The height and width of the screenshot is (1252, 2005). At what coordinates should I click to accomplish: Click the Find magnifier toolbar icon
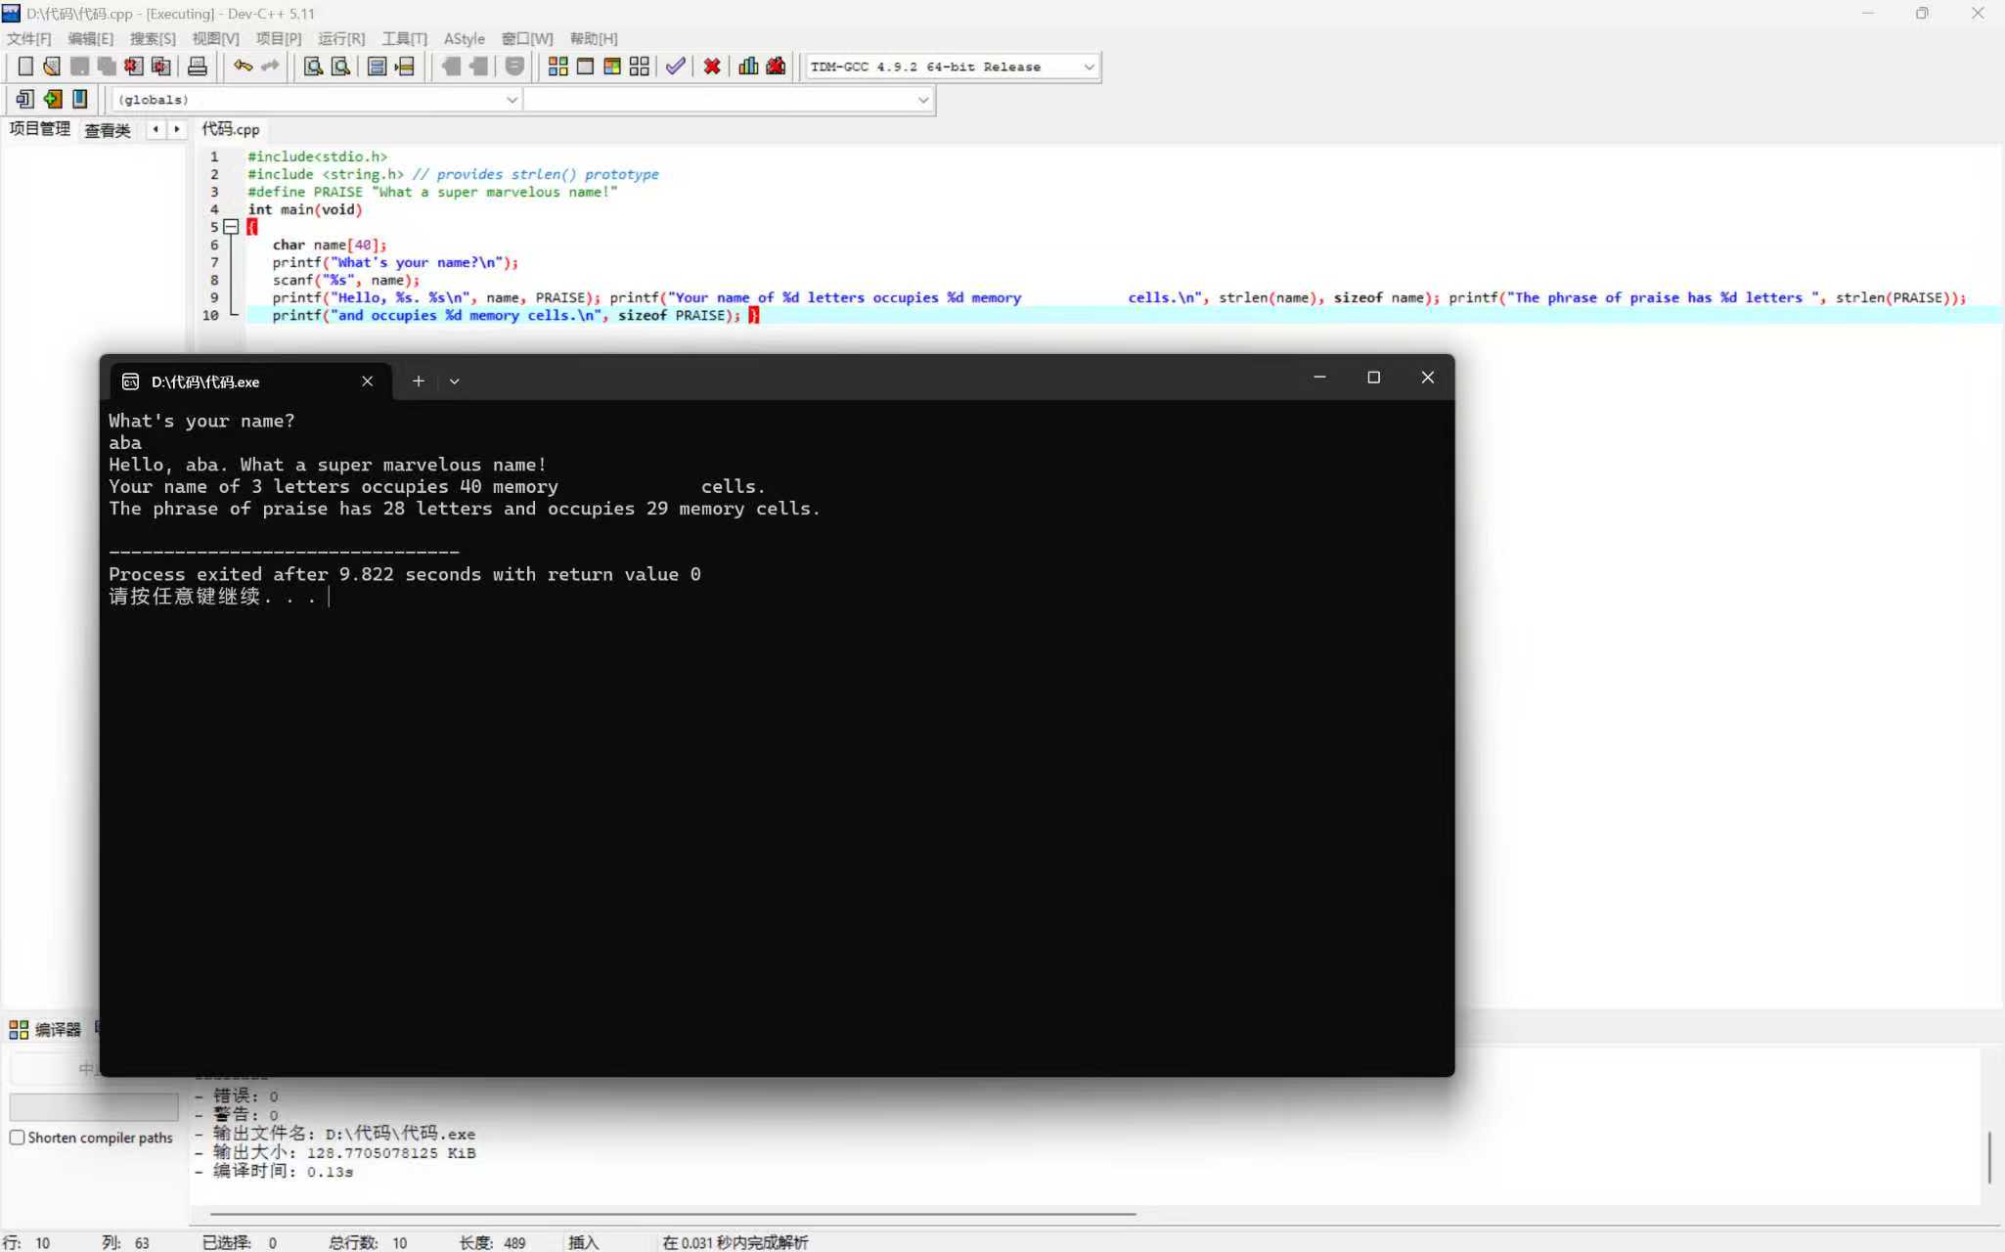(x=313, y=67)
